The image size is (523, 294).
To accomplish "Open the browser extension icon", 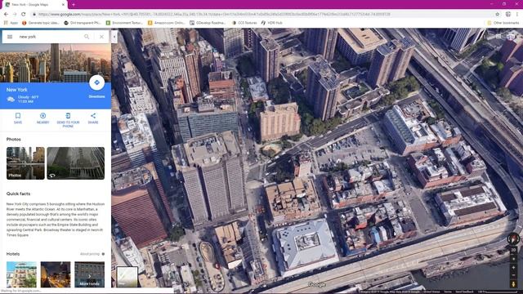I will tap(508, 15).
